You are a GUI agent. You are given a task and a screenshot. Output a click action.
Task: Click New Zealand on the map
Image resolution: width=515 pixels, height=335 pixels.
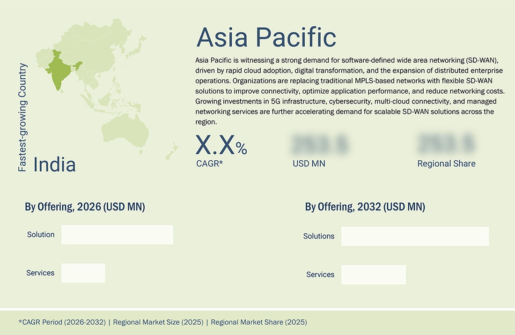coord(172,151)
